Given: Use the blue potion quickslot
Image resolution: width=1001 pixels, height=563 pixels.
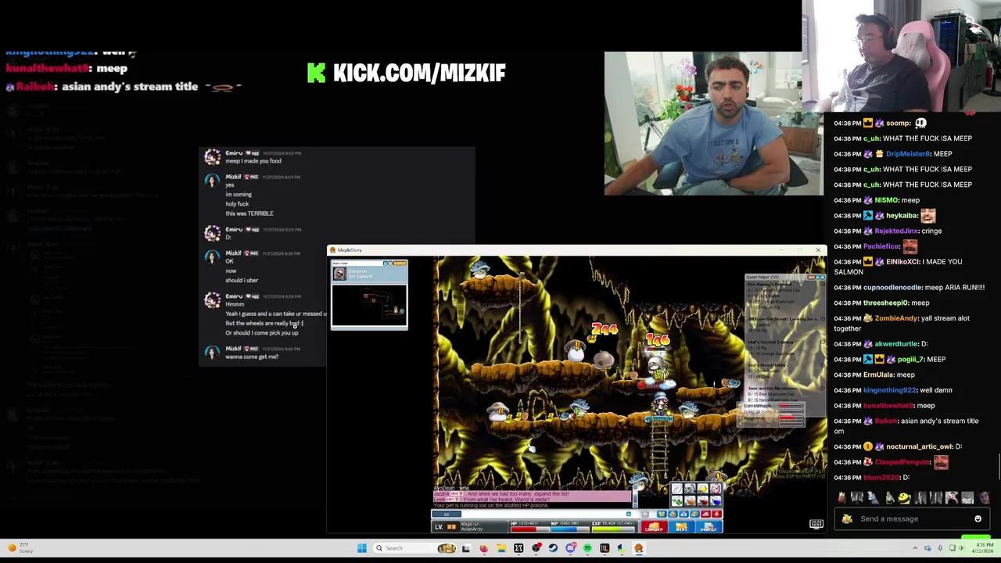Looking at the screenshot, I should coord(716,500).
